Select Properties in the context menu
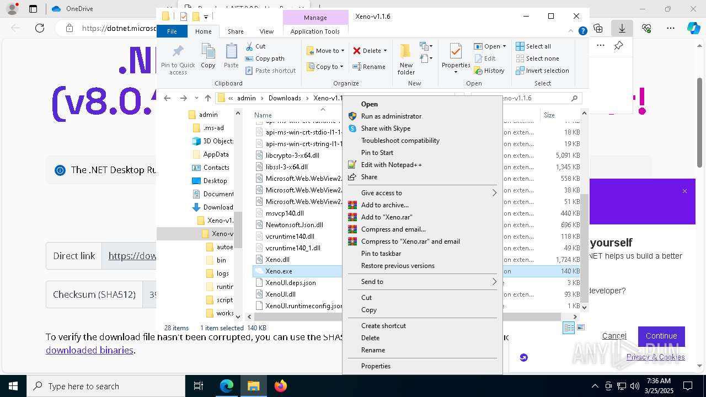 coord(422,366)
